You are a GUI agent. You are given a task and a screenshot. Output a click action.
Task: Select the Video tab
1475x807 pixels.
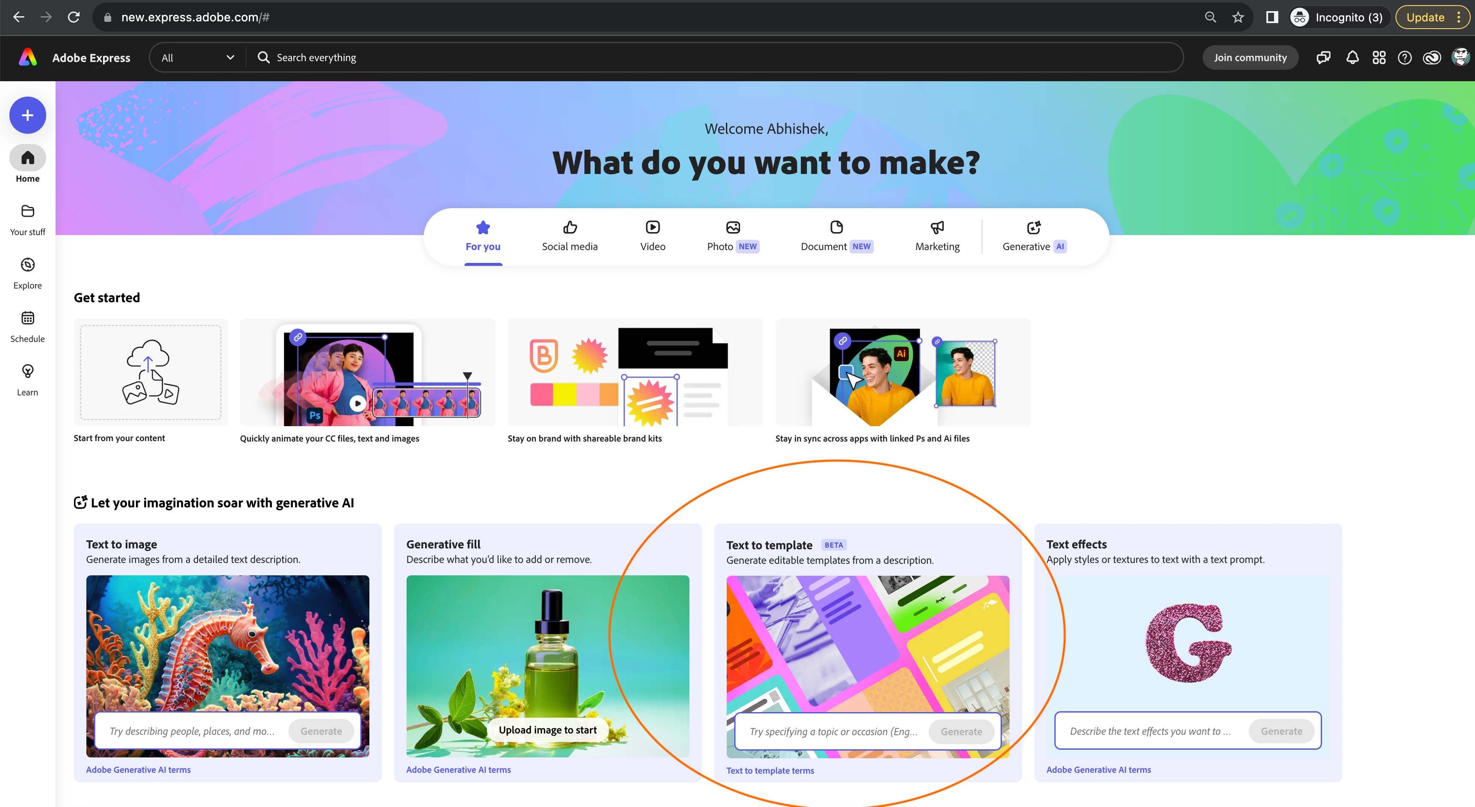tap(652, 236)
